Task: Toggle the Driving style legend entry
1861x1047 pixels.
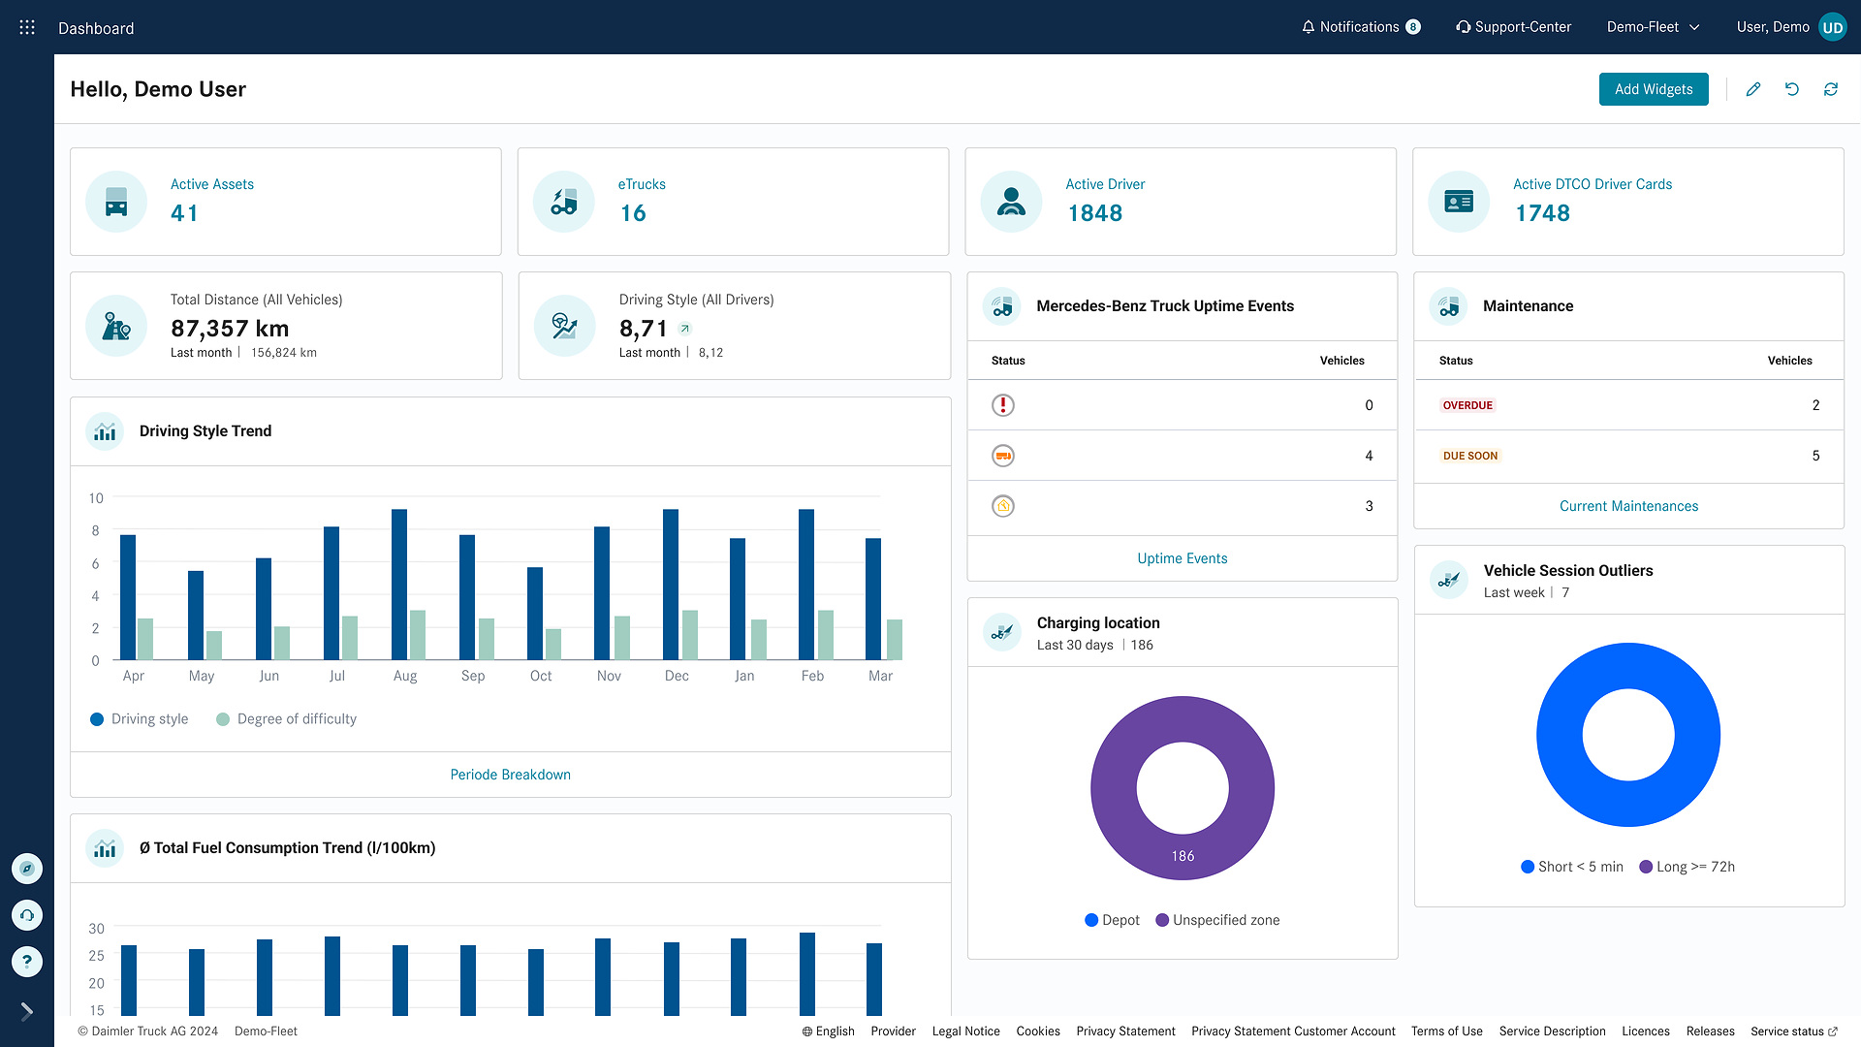Action: click(140, 719)
